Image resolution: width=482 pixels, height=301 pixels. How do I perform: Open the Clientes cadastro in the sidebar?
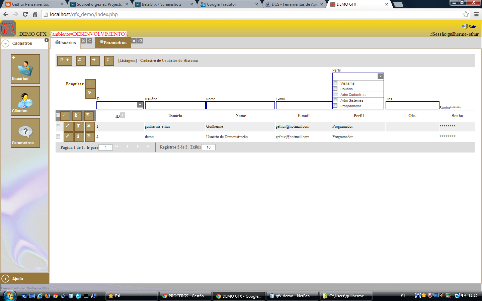point(25,101)
